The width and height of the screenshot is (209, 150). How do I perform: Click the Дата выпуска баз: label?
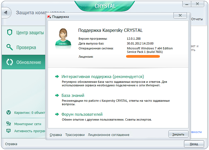[91, 43]
